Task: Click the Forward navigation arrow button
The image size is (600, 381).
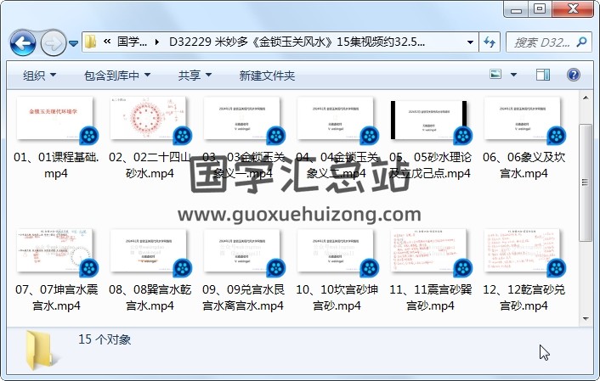Action: pyautogui.click(x=52, y=42)
